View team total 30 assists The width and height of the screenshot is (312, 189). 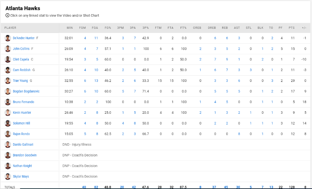pyautogui.click(x=238, y=187)
